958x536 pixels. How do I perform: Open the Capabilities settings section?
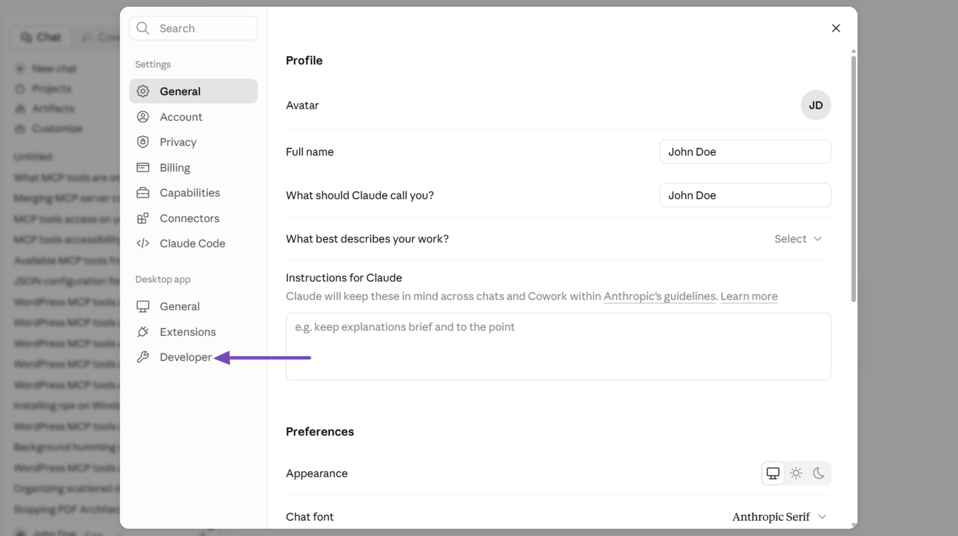point(193,193)
